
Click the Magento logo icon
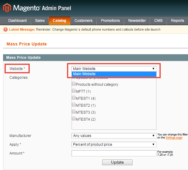pos(7,8)
